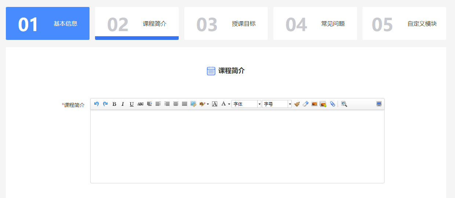Center align the text
Image resolution: width=455 pixels, height=198 pixels.
tap(176, 104)
